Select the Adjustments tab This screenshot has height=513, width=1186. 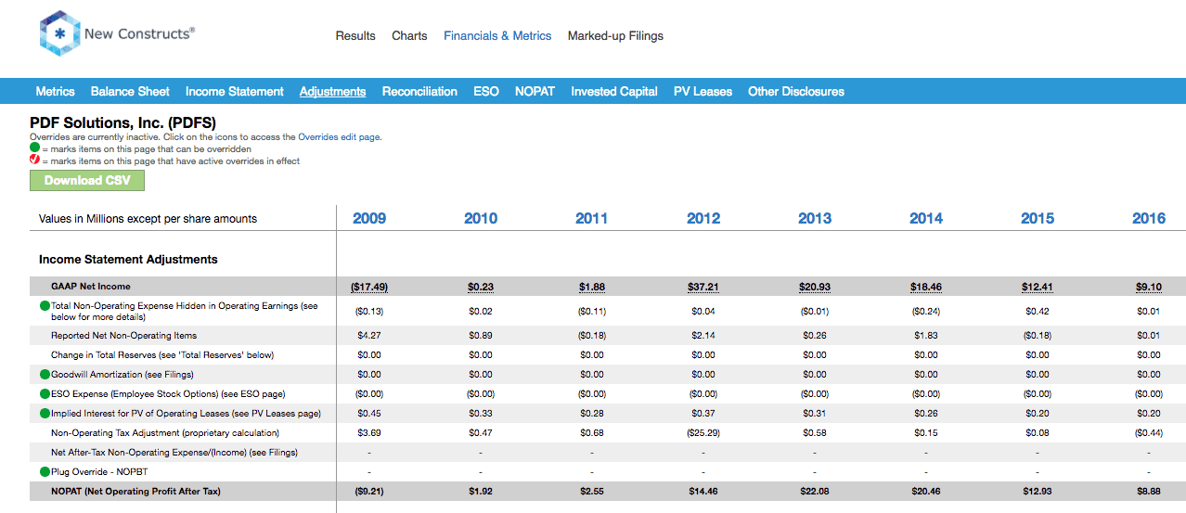[x=332, y=91]
